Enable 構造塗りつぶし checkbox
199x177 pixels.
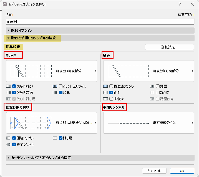coord(111,86)
